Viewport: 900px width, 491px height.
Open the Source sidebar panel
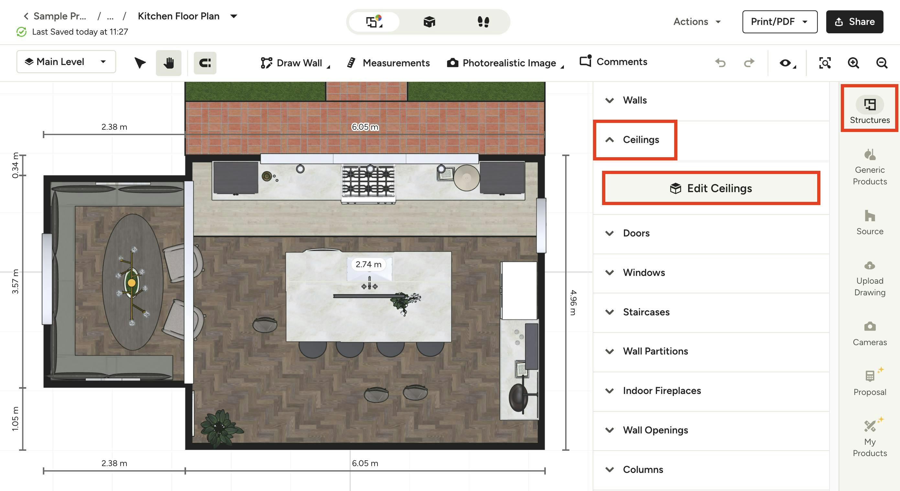click(870, 222)
